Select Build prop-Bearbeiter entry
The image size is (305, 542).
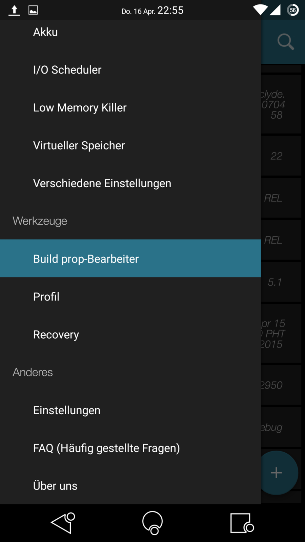pyautogui.click(x=86, y=259)
